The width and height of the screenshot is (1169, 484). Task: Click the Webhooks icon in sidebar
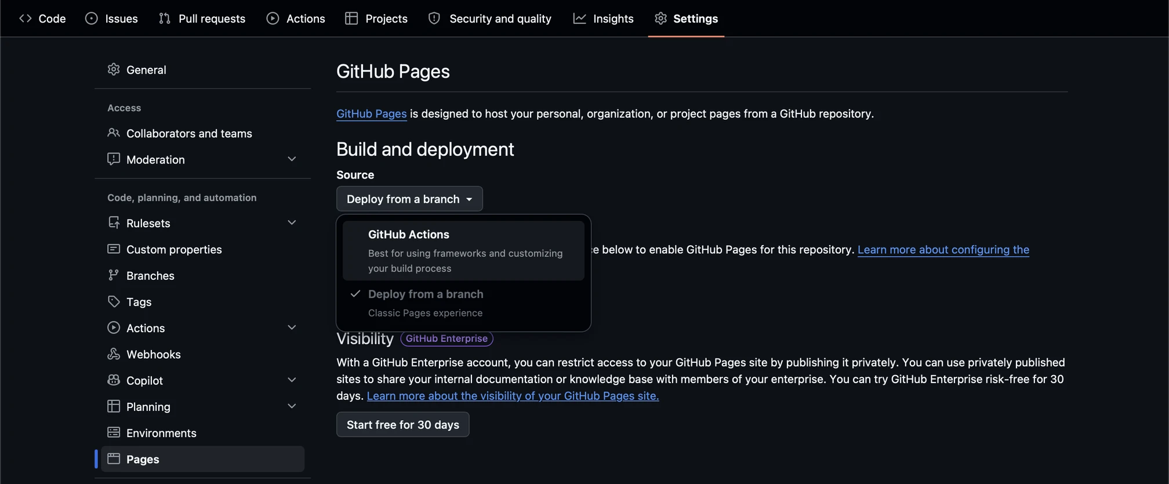(114, 354)
